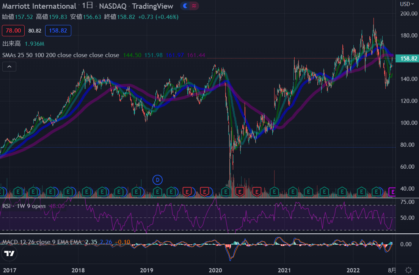Image resolution: width=419 pixels, height=275 pixels.
Task: Open the first green E marker after the 2022 gridline
Action: (361, 192)
